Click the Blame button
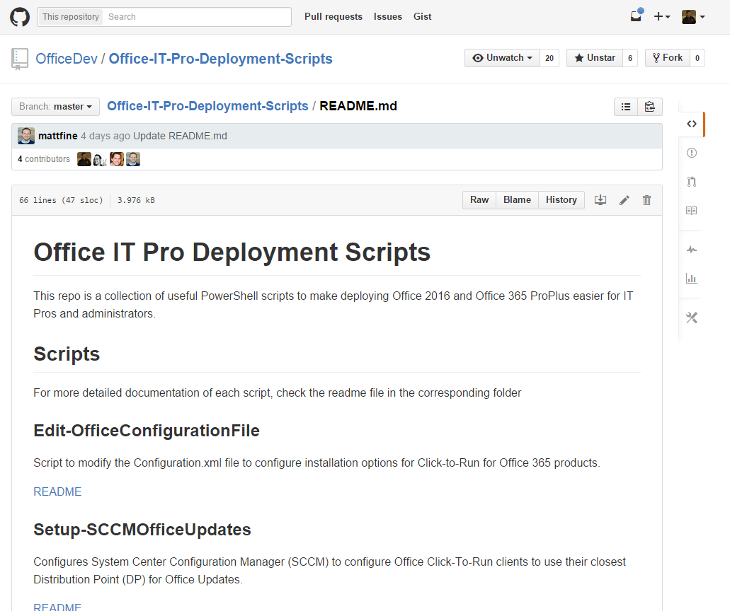Viewport: 730px width, 611px height. [518, 200]
